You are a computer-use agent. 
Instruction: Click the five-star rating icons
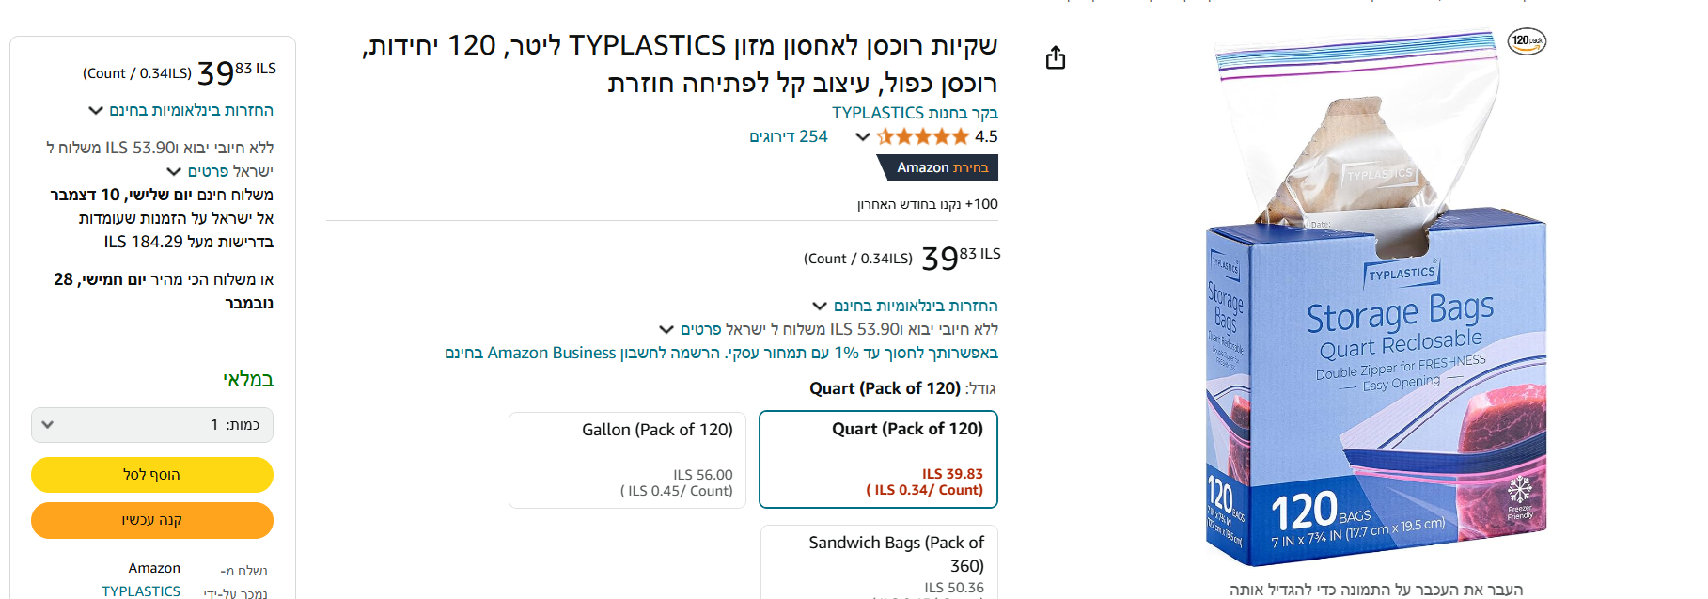(922, 137)
